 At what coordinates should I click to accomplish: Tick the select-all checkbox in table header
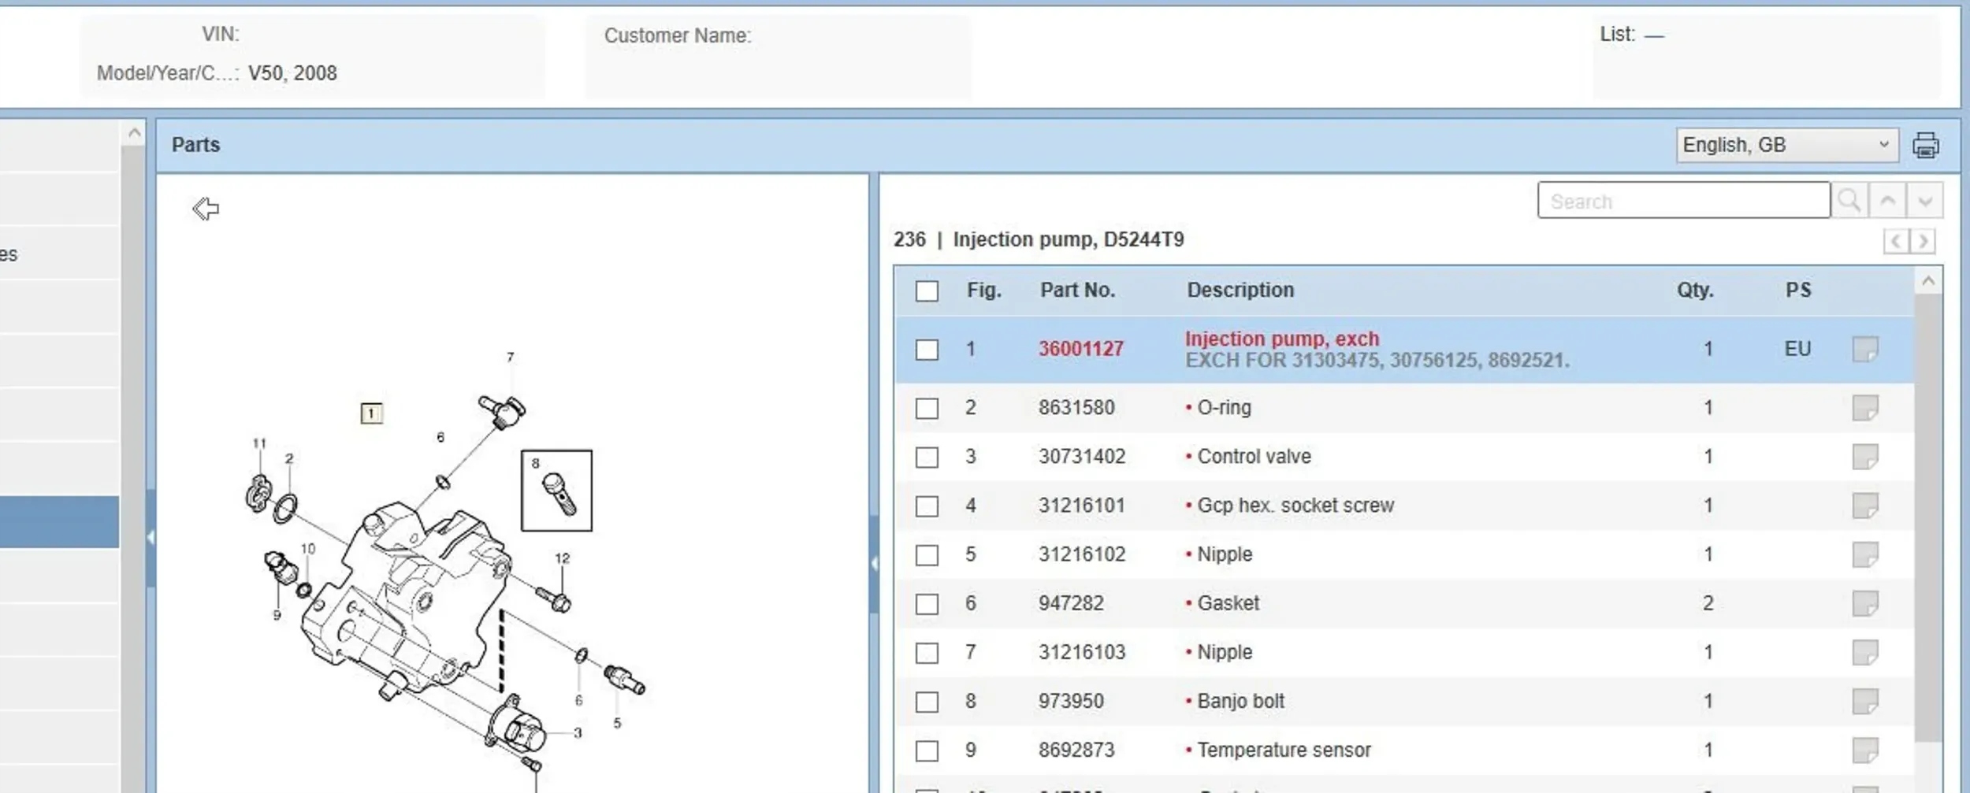point(927,291)
